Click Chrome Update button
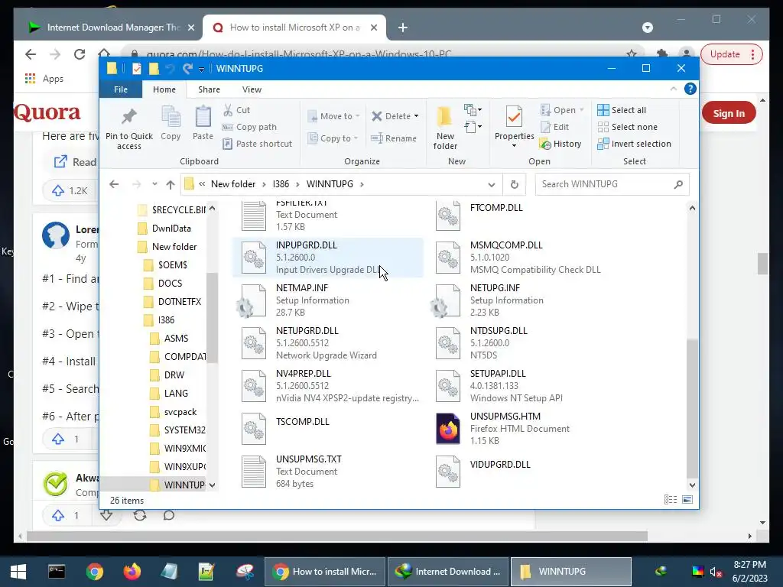This screenshot has width=783, height=587. (731, 54)
